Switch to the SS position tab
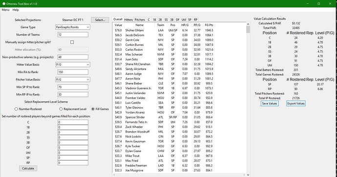337x177 pixels. (166, 20)
